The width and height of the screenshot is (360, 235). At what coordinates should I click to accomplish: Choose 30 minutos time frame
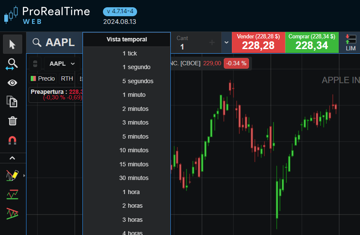click(x=127, y=178)
